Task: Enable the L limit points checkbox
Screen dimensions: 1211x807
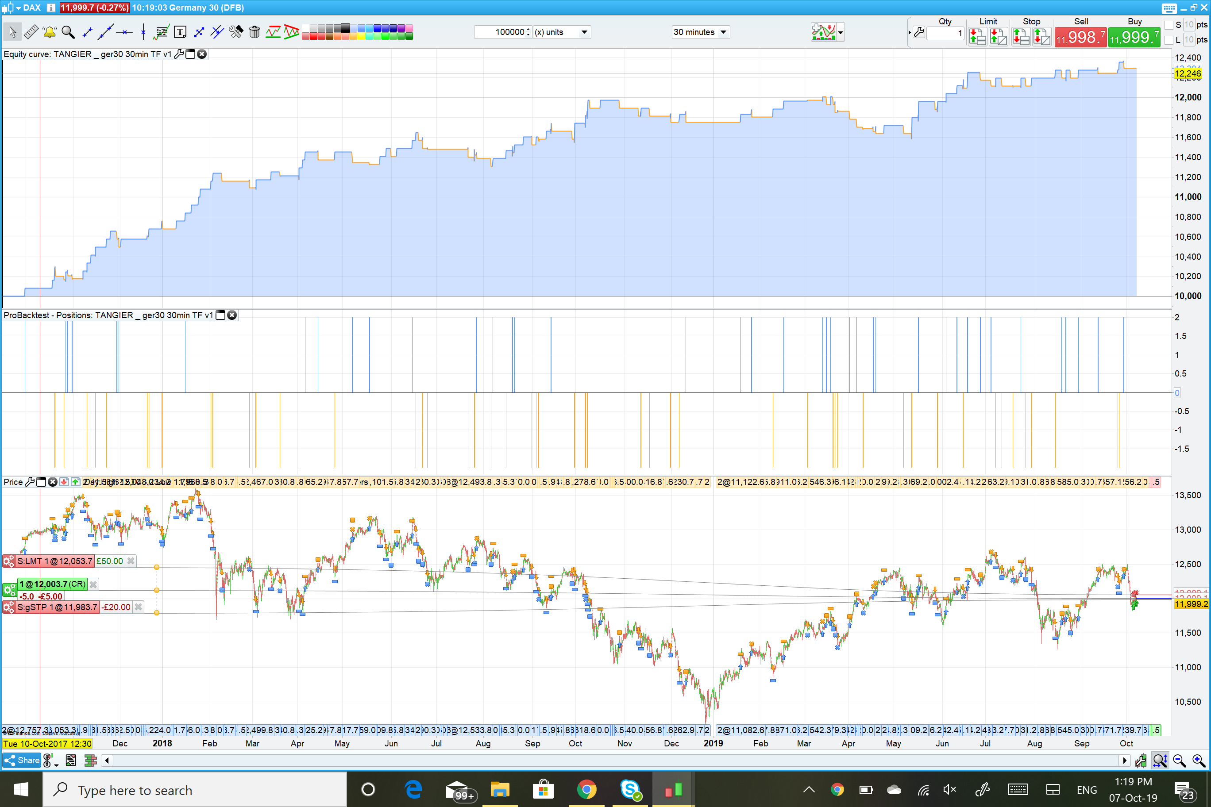Action: pos(1169,40)
